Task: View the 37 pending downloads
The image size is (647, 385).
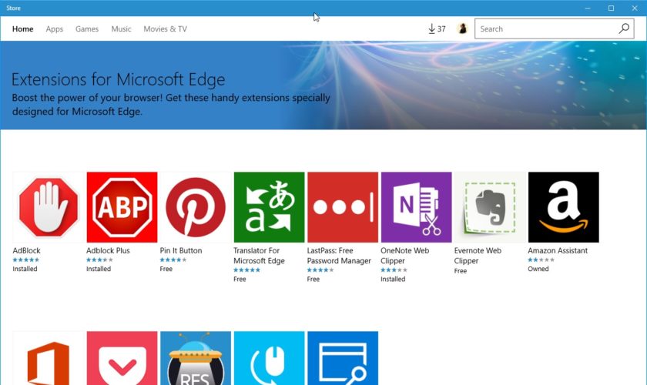Action: click(x=437, y=29)
